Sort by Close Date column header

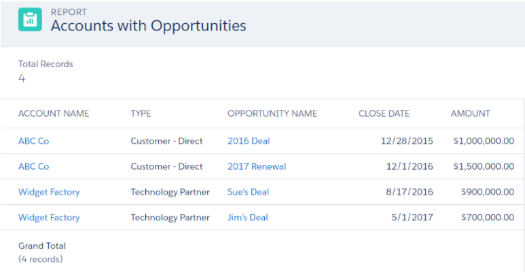(x=384, y=113)
